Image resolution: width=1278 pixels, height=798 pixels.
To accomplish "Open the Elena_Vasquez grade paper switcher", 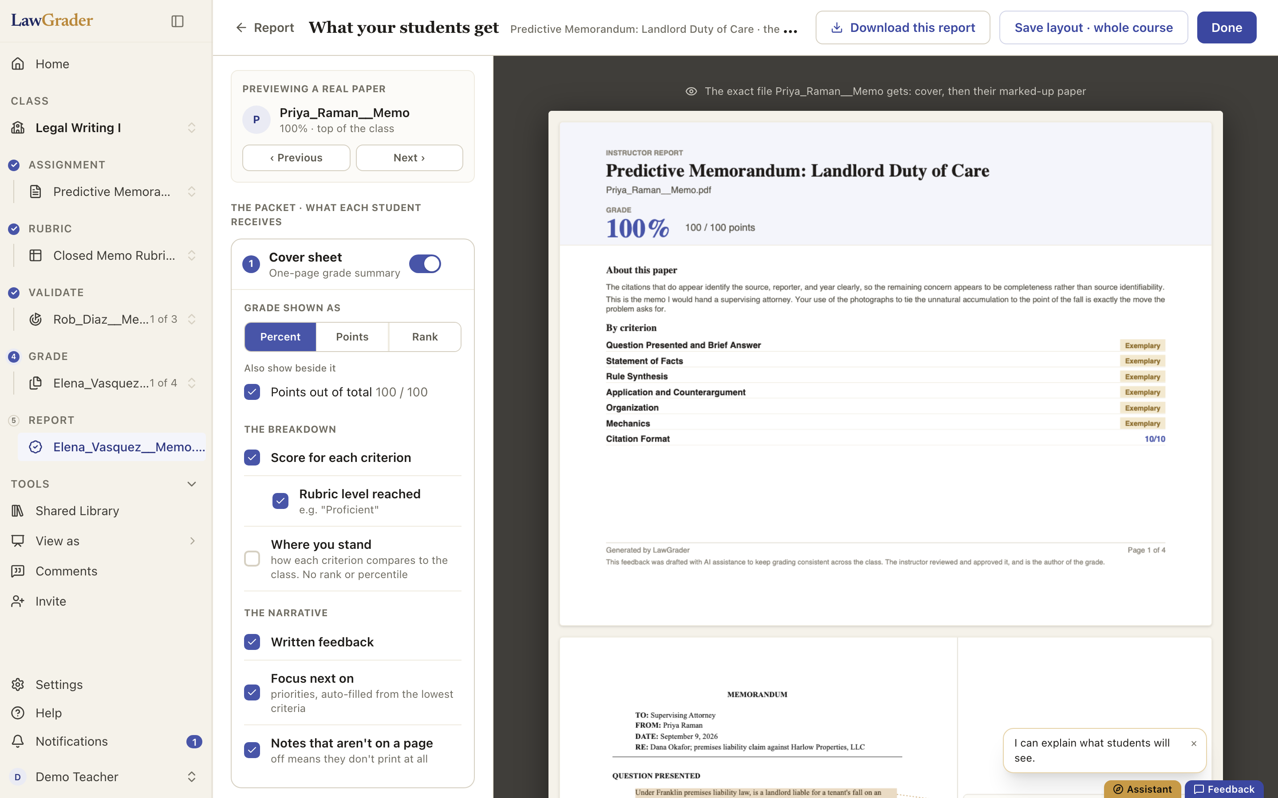I will (192, 383).
